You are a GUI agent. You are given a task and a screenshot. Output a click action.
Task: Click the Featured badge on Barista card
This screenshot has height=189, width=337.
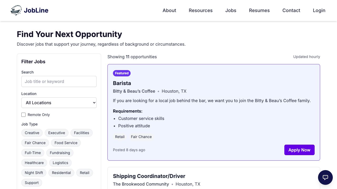tap(122, 73)
